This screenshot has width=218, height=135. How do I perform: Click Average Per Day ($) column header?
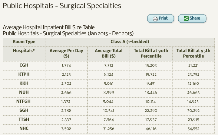pyautogui.click(x=66, y=53)
